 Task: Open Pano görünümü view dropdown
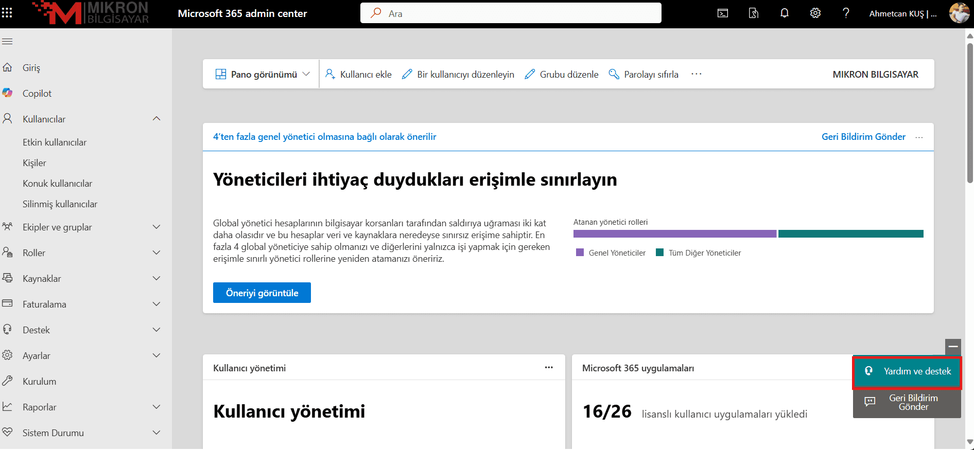coord(263,74)
